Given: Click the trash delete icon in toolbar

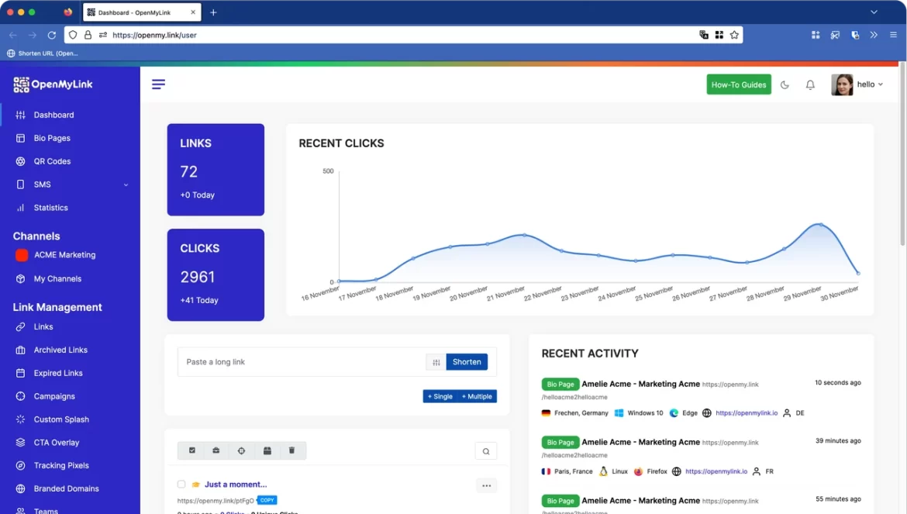Looking at the screenshot, I should pos(291,450).
